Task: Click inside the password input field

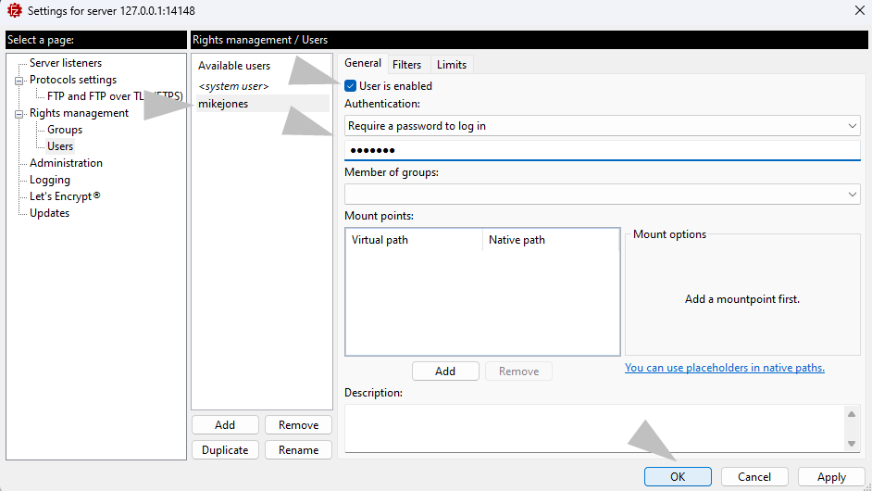Action: pos(602,151)
